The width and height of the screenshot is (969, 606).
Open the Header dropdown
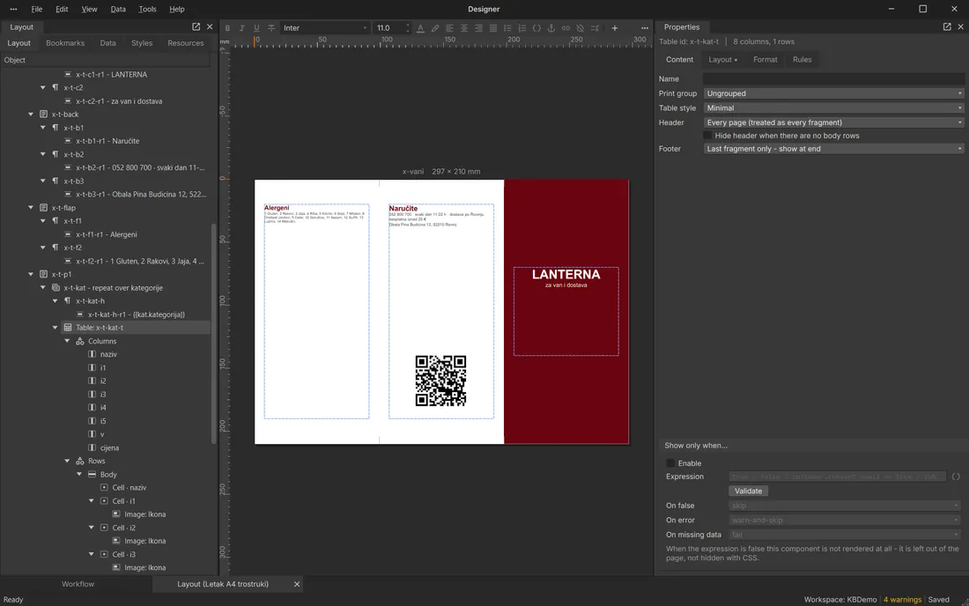(833, 123)
